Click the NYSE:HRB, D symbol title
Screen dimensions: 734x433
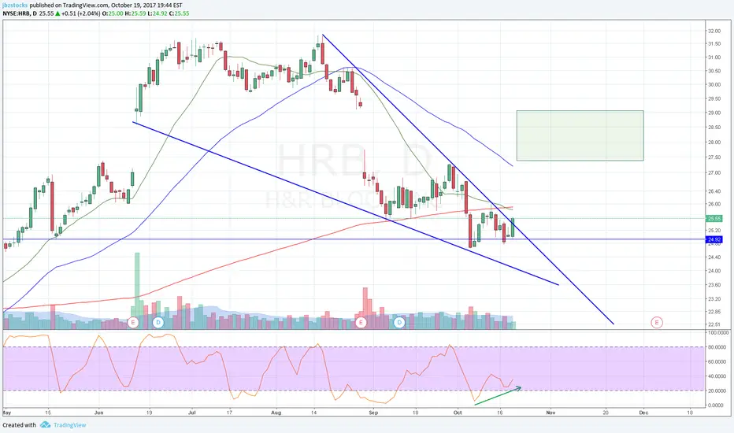pyautogui.click(x=20, y=13)
